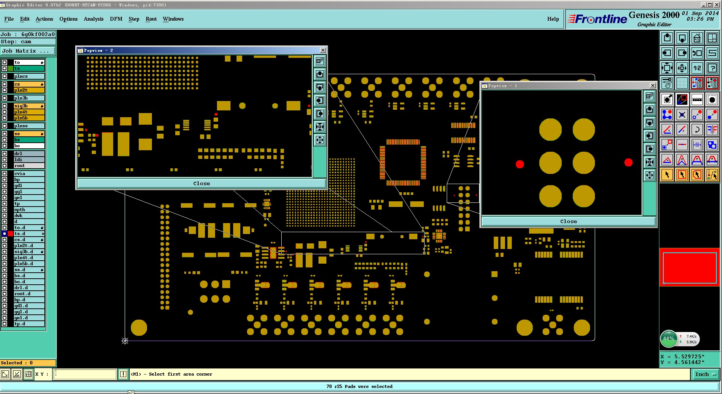722x394 pixels.
Task: Open the Options menu
Action: tap(68, 19)
